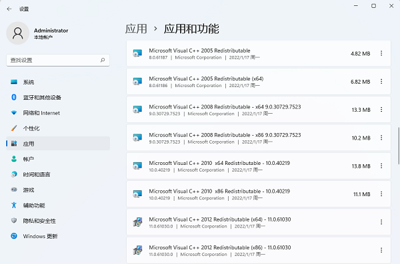Open the Privacy shield icon
400x264 pixels.
[x=14, y=221]
